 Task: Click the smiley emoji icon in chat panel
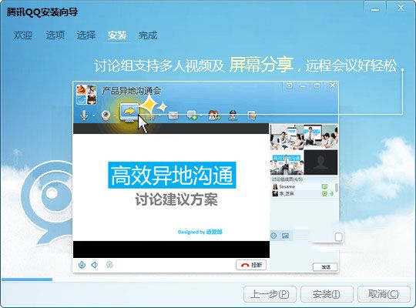(x=273, y=236)
